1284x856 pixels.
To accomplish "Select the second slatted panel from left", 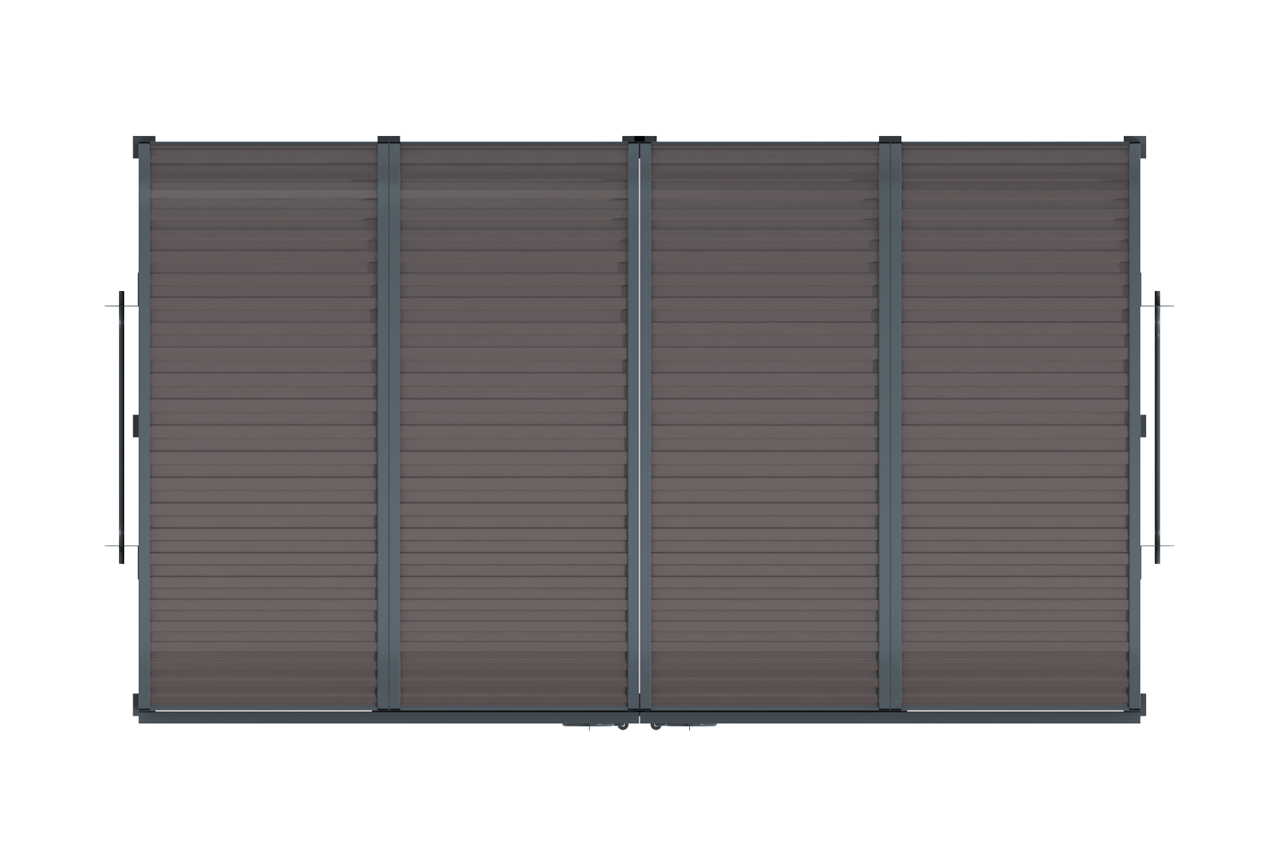I will [x=514, y=428].
